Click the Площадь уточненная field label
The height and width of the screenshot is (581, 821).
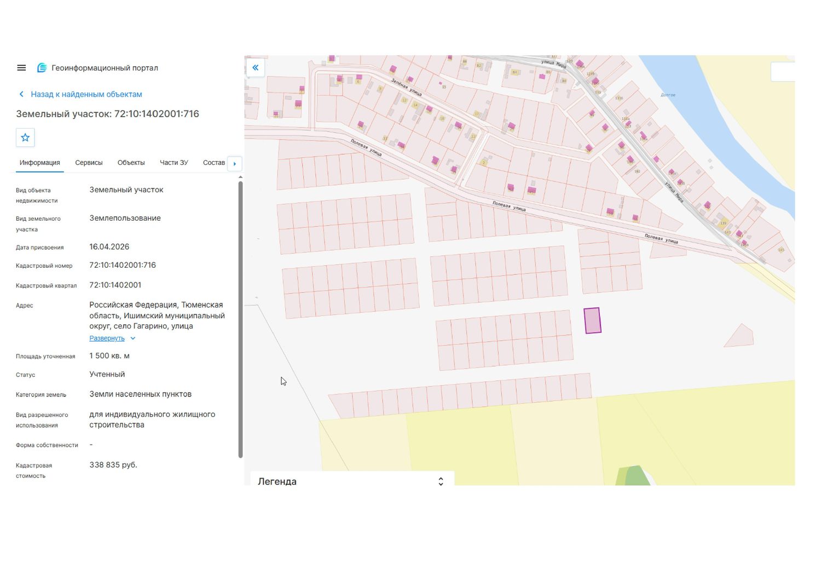(45, 356)
